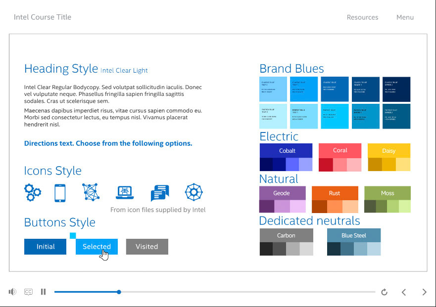The width and height of the screenshot is (436, 307).
Task: Click the Natural heading
Action: click(279, 179)
